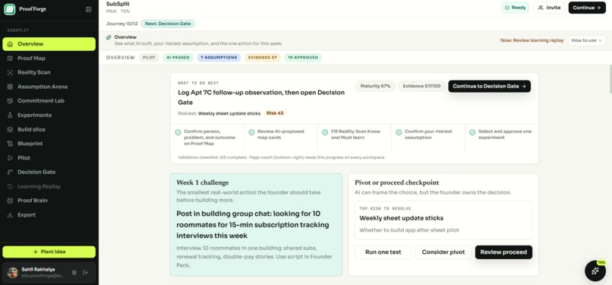Image resolution: width=612 pixels, height=285 pixels.
Task: Open Assumption Arena section
Action: (x=49, y=87)
